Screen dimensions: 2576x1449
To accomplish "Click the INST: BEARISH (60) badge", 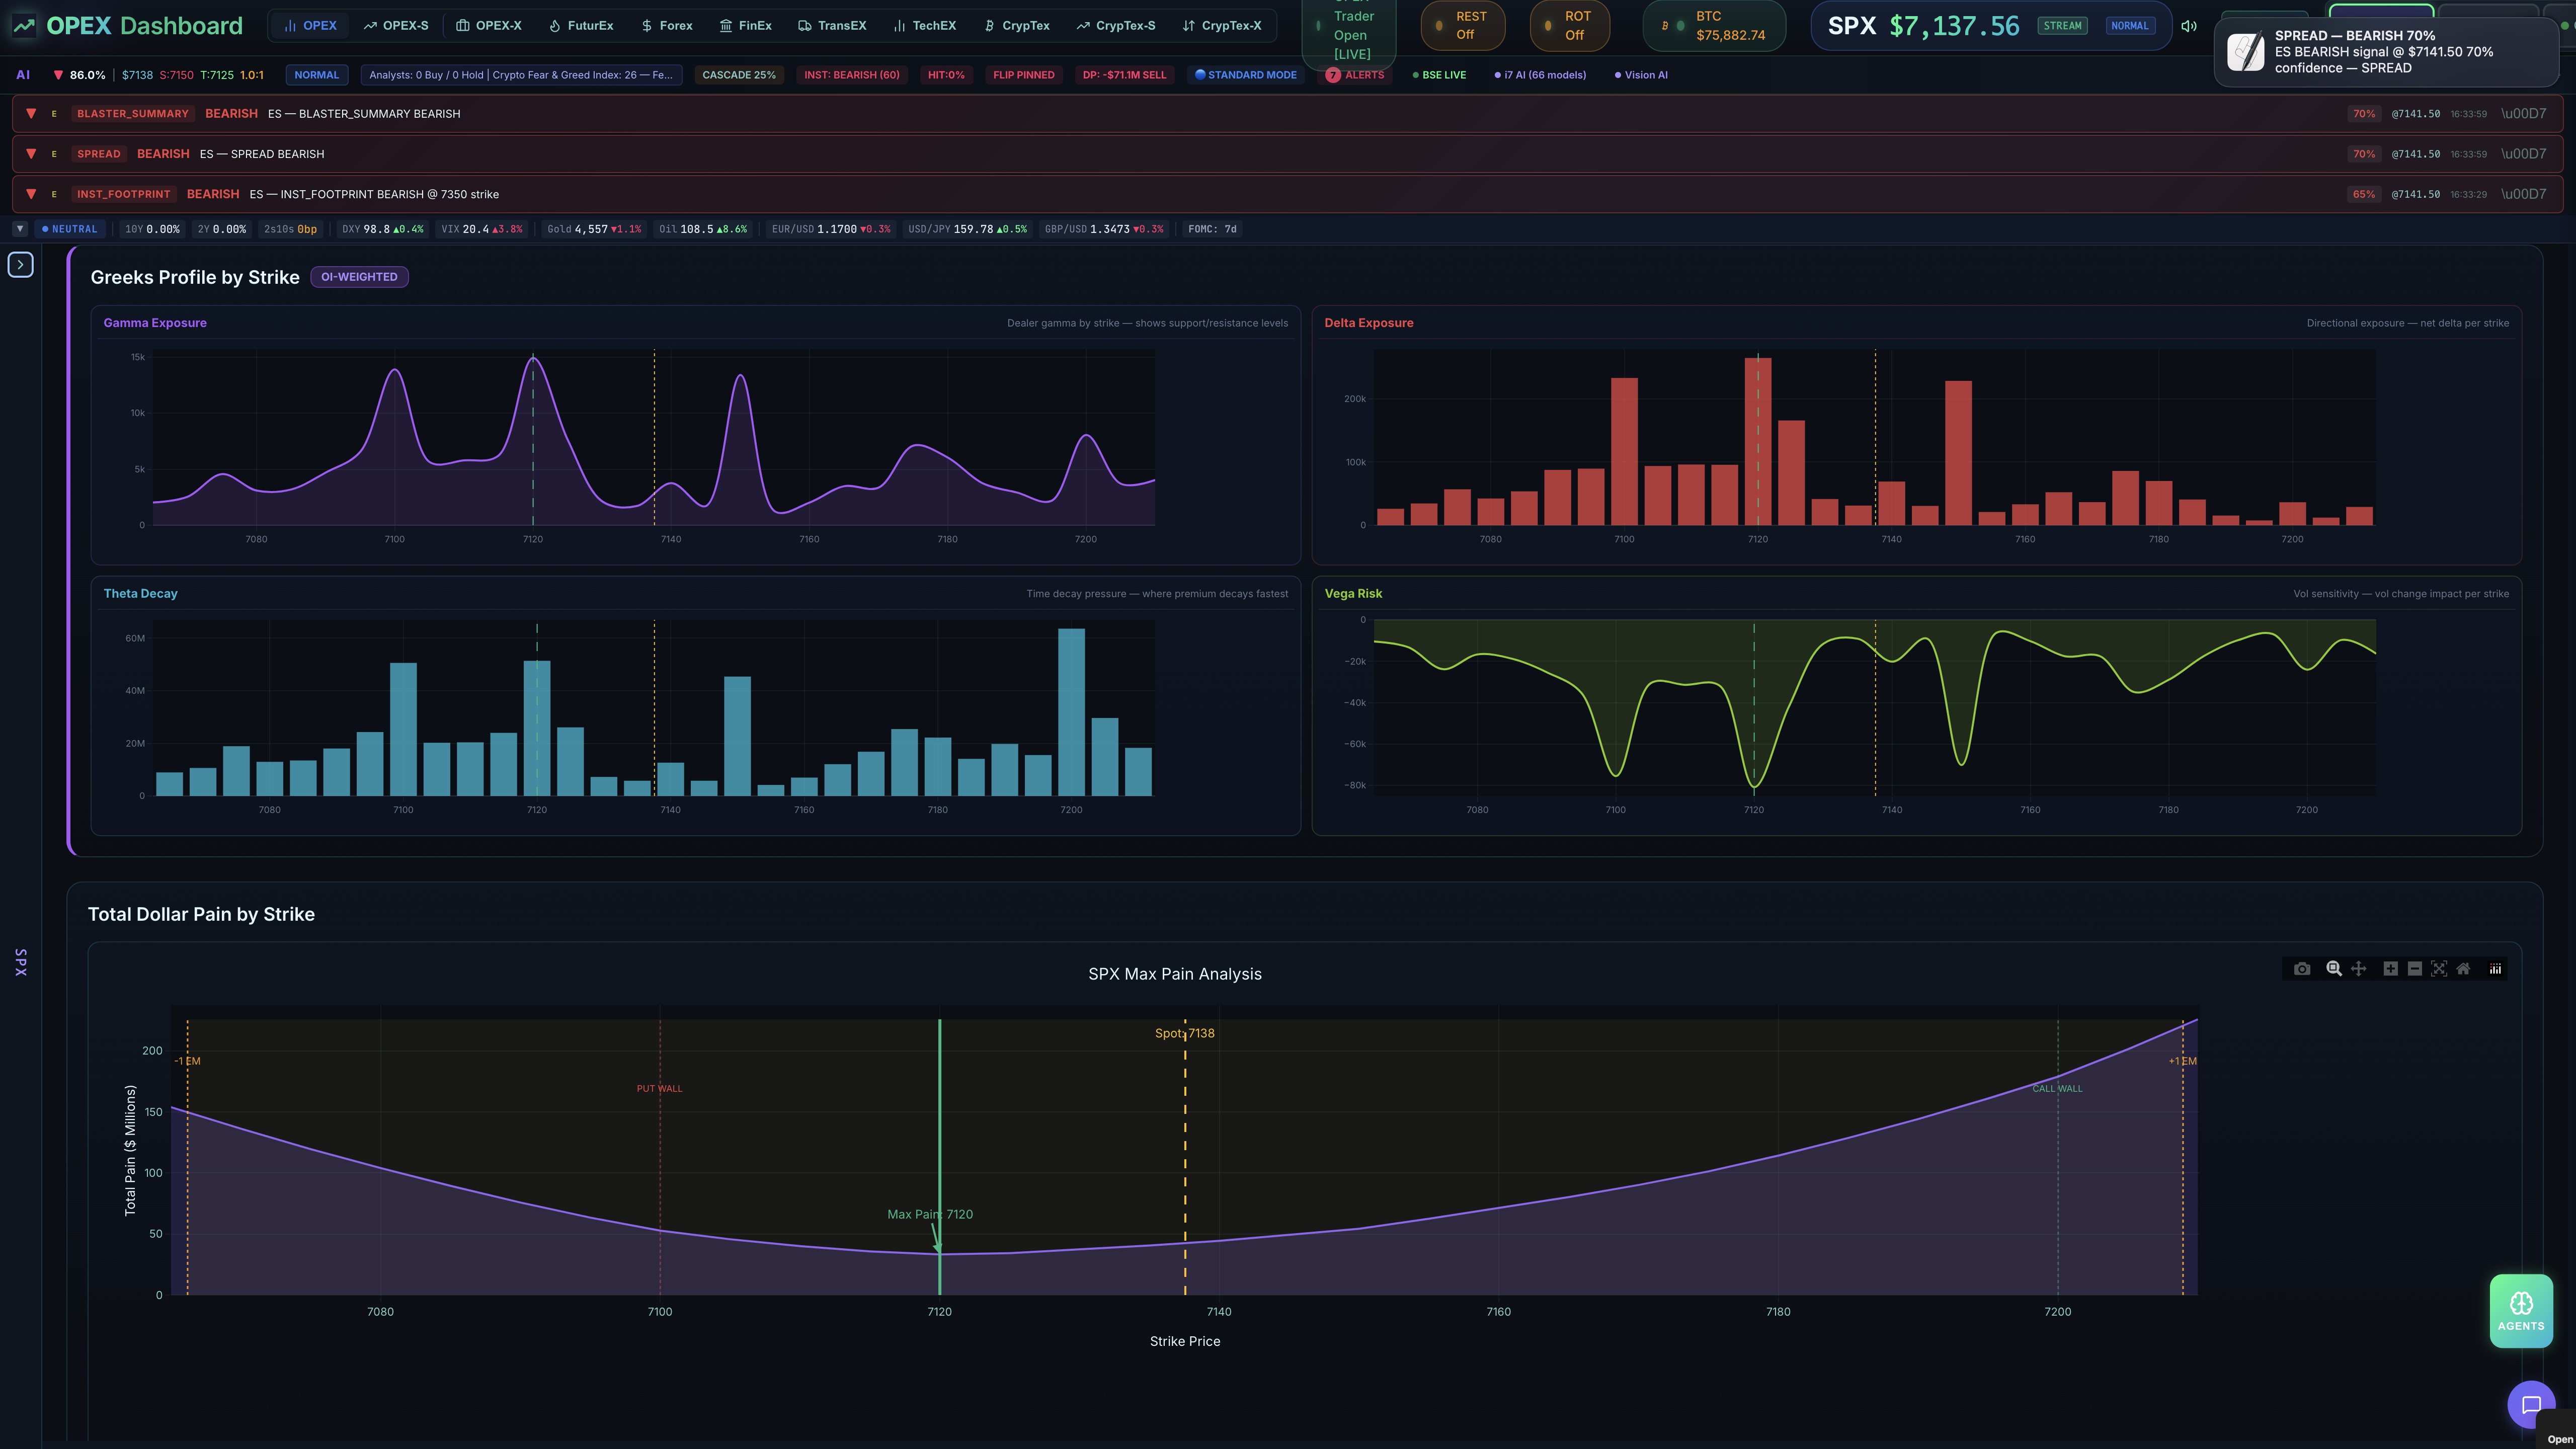I will click(852, 75).
